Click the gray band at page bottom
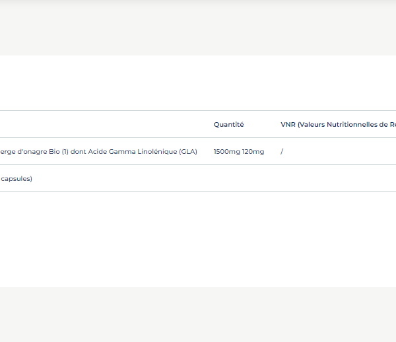The height and width of the screenshot is (342, 396). (x=198, y=314)
